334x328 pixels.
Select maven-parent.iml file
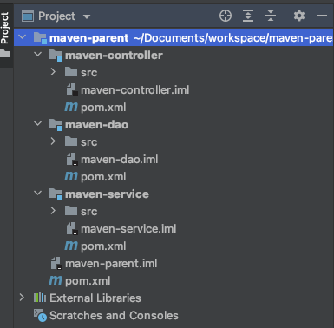pyautogui.click(x=111, y=264)
